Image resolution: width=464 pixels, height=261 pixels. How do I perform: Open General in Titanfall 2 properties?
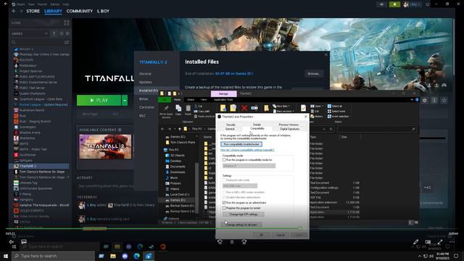tap(145, 74)
